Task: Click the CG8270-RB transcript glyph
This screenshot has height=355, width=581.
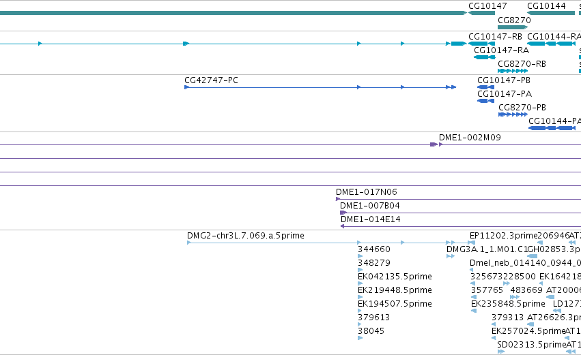Action: (x=513, y=71)
